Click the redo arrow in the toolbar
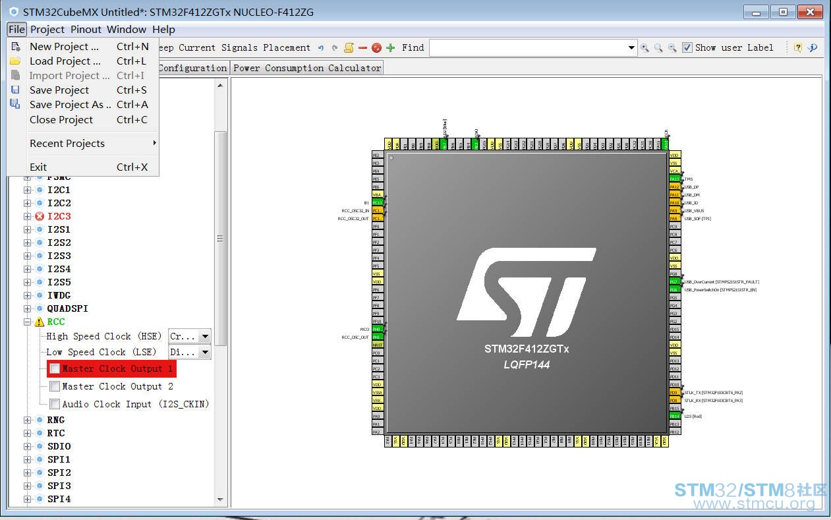This screenshot has height=520, width=831. [x=335, y=47]
